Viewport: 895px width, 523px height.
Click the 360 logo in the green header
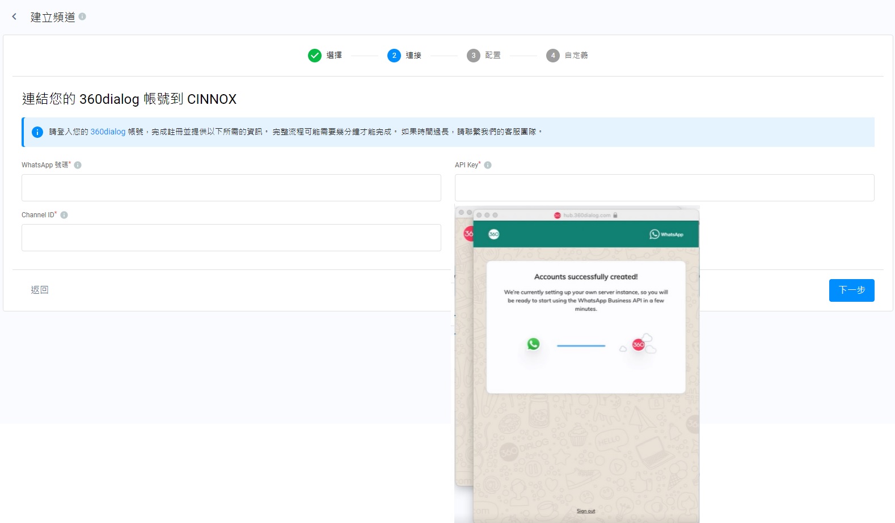494,234
